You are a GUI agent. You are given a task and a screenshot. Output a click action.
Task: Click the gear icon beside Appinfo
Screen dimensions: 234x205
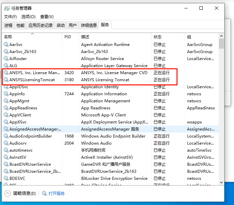point(6,94)
